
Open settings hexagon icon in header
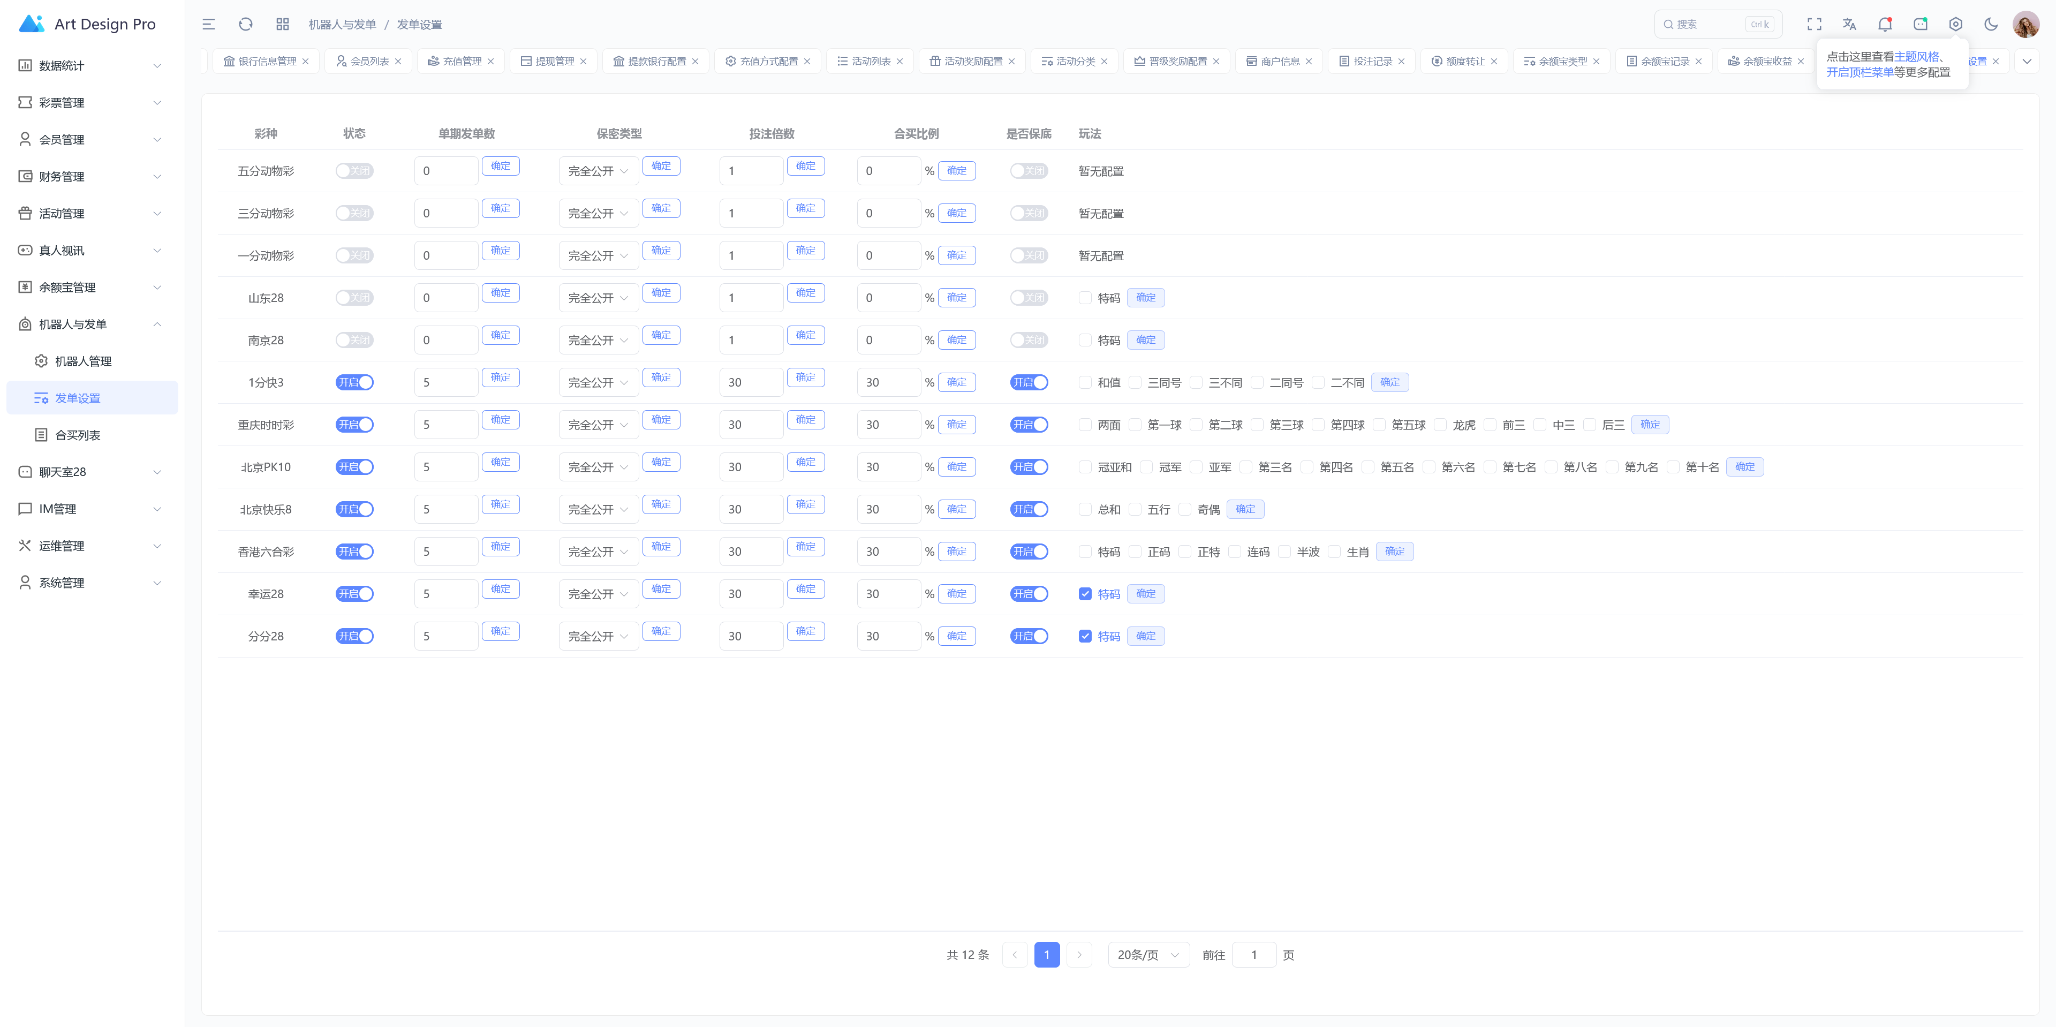1955,25
